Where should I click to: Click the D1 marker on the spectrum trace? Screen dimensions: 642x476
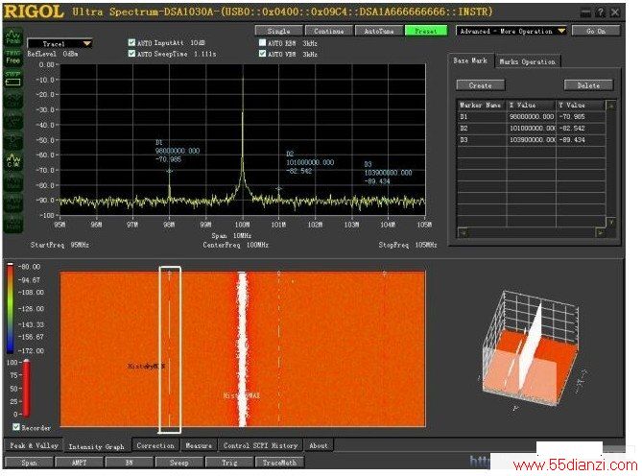click(169, 171)
